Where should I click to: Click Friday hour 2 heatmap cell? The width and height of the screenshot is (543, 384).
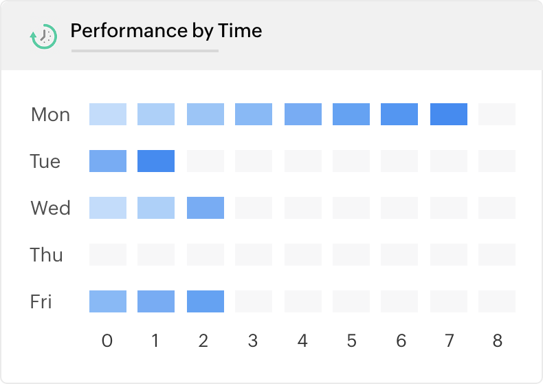(x=206, y=301)
